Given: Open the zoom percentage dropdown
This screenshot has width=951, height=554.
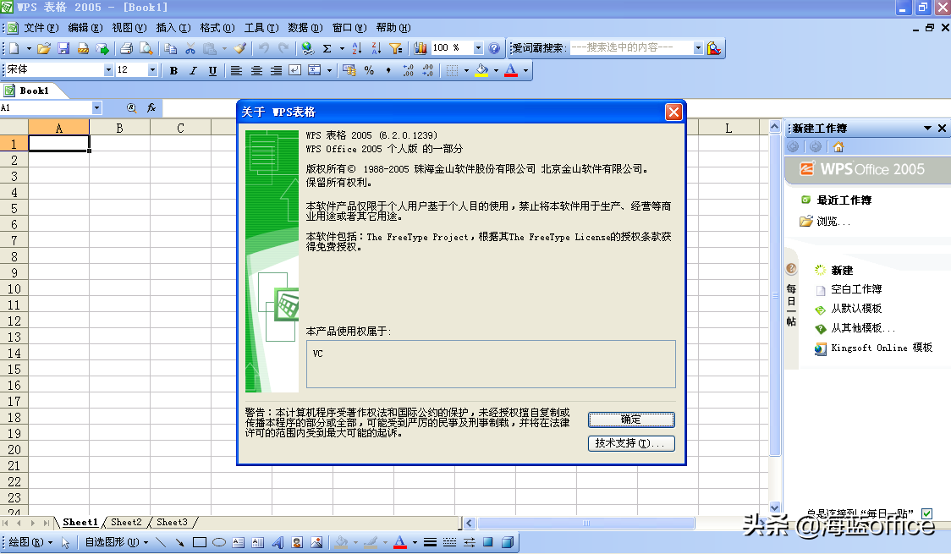Looking at the screenshot, I should pos(478,48).
